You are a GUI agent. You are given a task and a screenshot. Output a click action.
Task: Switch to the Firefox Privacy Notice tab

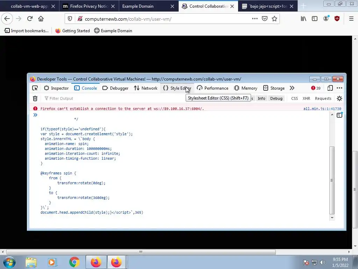(x=89, y=6)
